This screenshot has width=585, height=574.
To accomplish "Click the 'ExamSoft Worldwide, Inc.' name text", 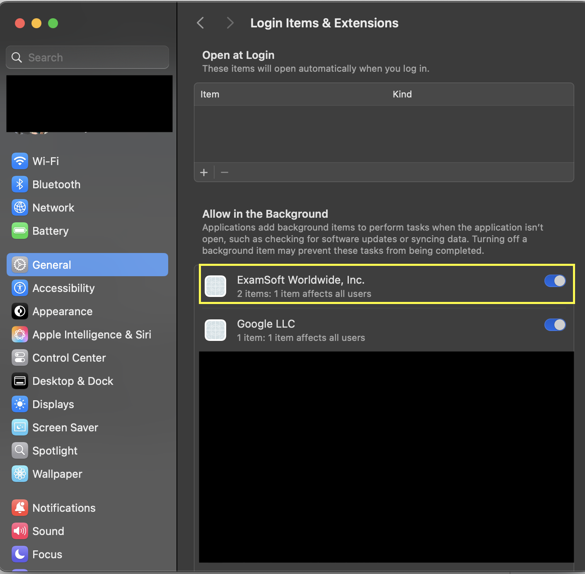I will click(301, 280).
